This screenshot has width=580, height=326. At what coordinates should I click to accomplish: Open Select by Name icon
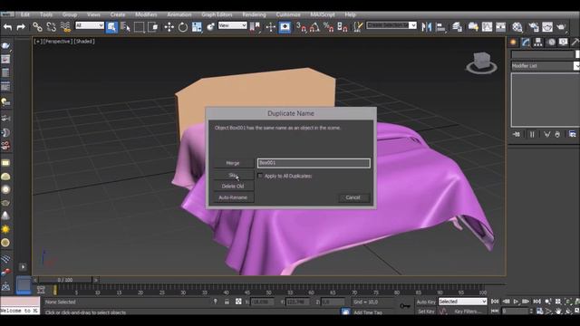(x=125, y=27)
